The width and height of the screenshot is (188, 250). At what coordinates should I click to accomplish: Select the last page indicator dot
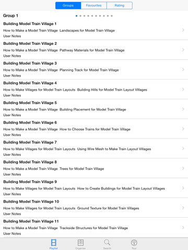point(112,16)
